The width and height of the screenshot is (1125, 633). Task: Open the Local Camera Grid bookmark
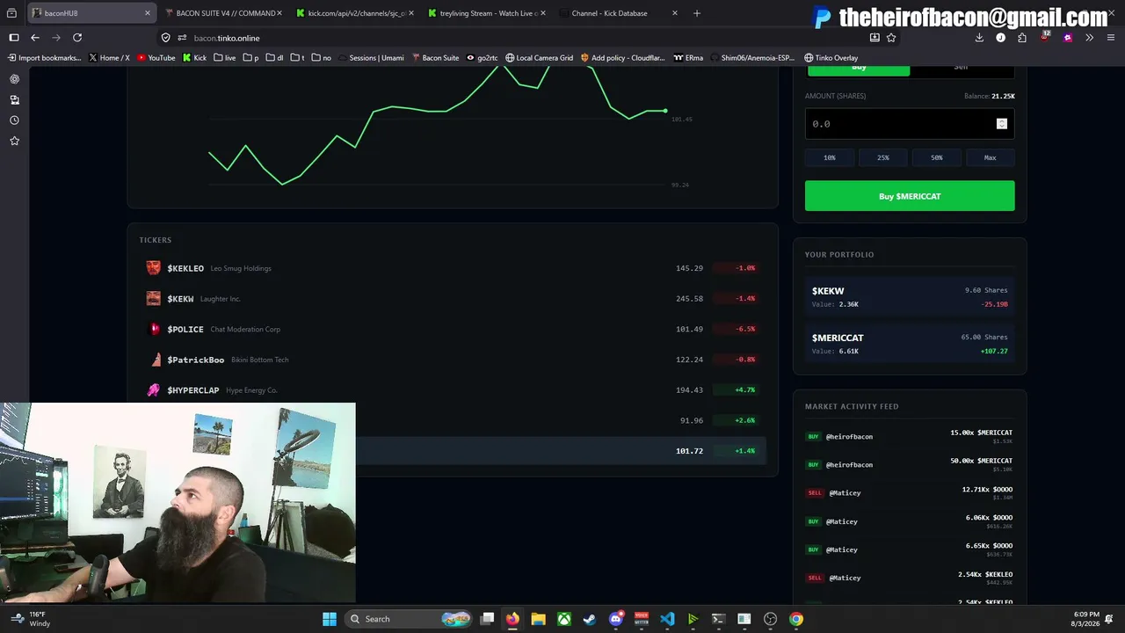[539, 58]
